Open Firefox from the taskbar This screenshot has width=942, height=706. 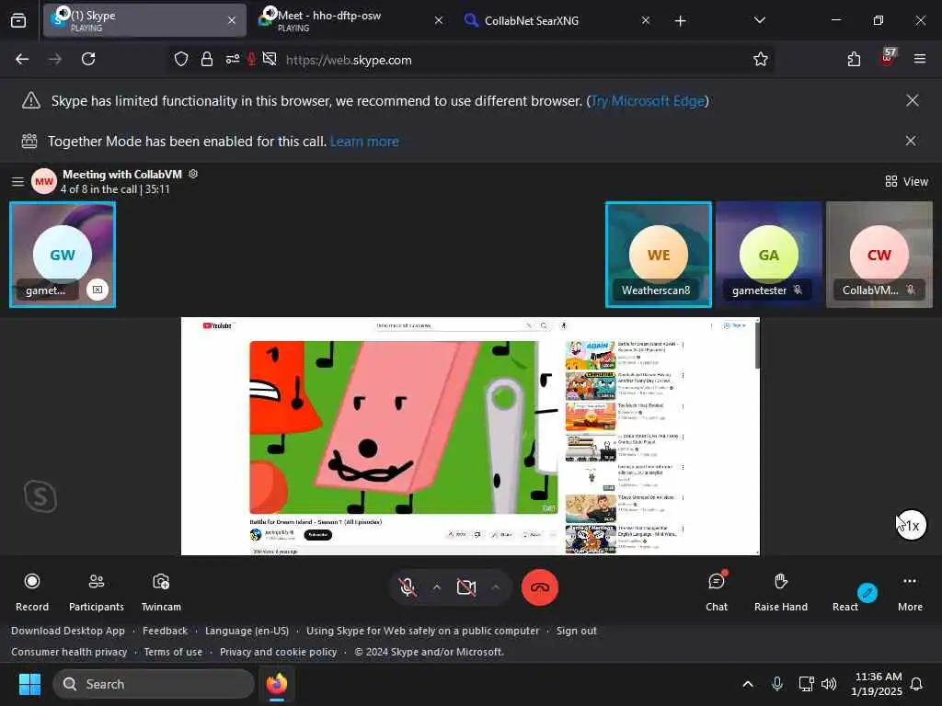pyautogui.click(x=276, y=684)
